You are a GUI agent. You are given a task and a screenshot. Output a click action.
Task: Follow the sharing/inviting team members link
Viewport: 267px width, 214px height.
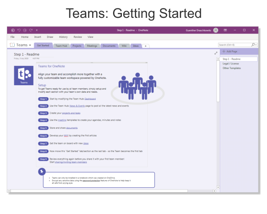[71, 162]
